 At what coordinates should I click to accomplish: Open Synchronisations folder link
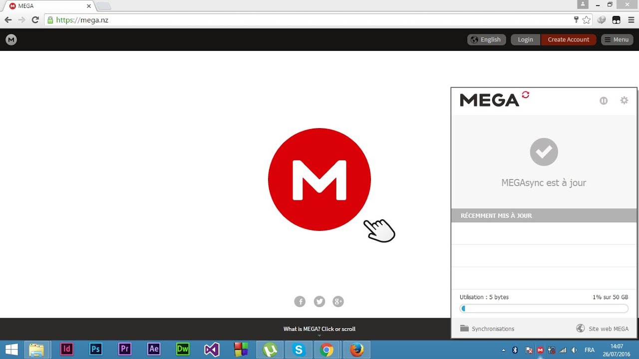[487, 329]
